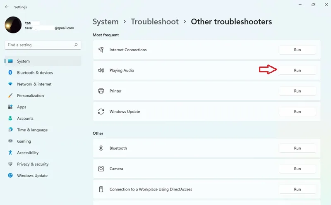Click the back arrow icon in Settings

[x=7, y=7]
